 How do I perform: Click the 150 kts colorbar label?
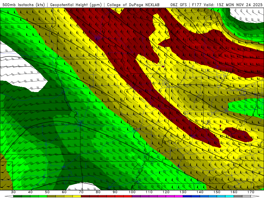(217, 192)
